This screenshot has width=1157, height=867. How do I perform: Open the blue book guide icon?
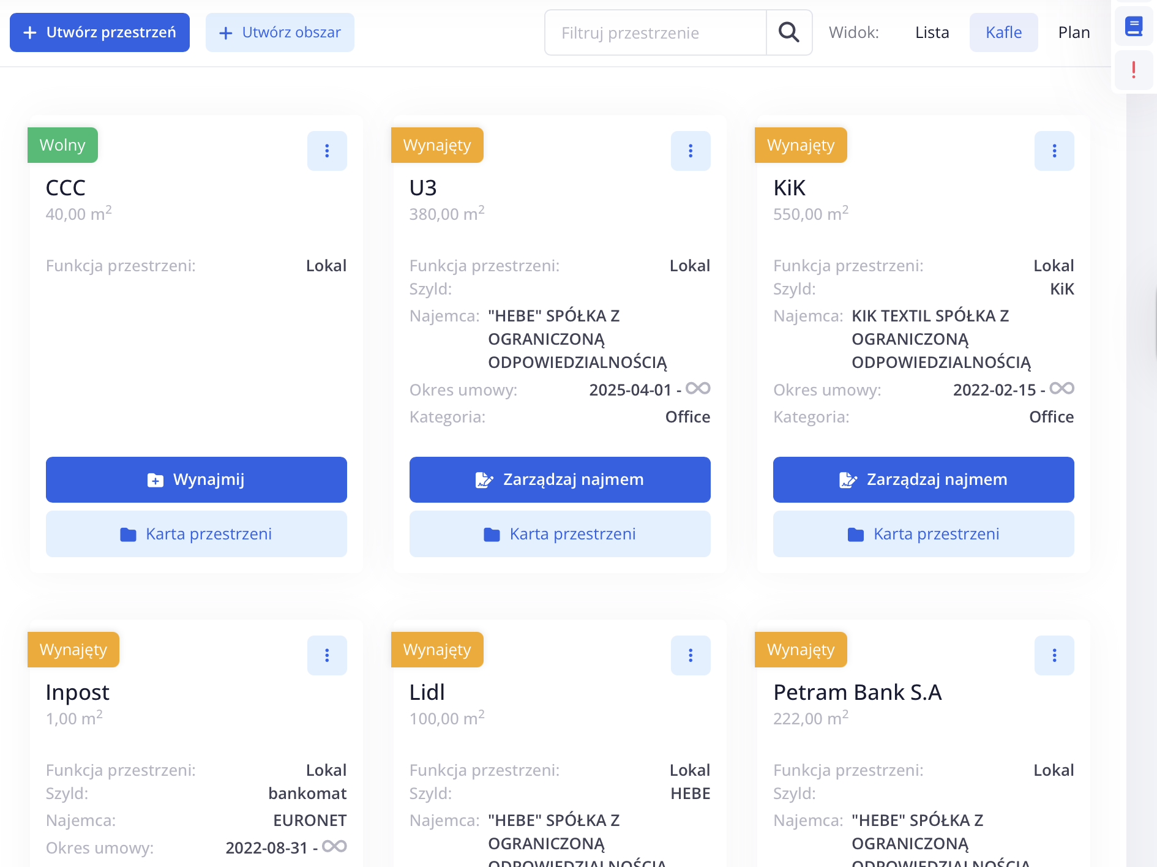tap(1134, 26)
